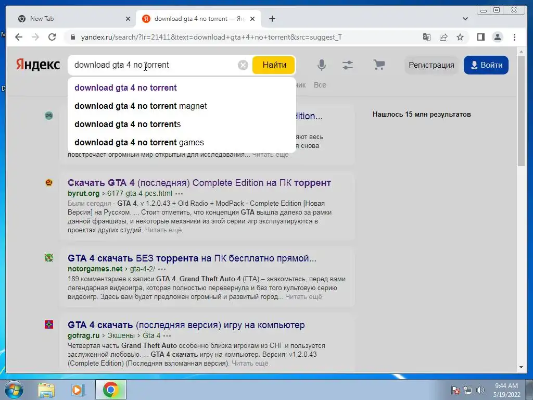Click the scrollbar up arrow
This screenshot has width=533, height=400.
[x=521, y=52]
